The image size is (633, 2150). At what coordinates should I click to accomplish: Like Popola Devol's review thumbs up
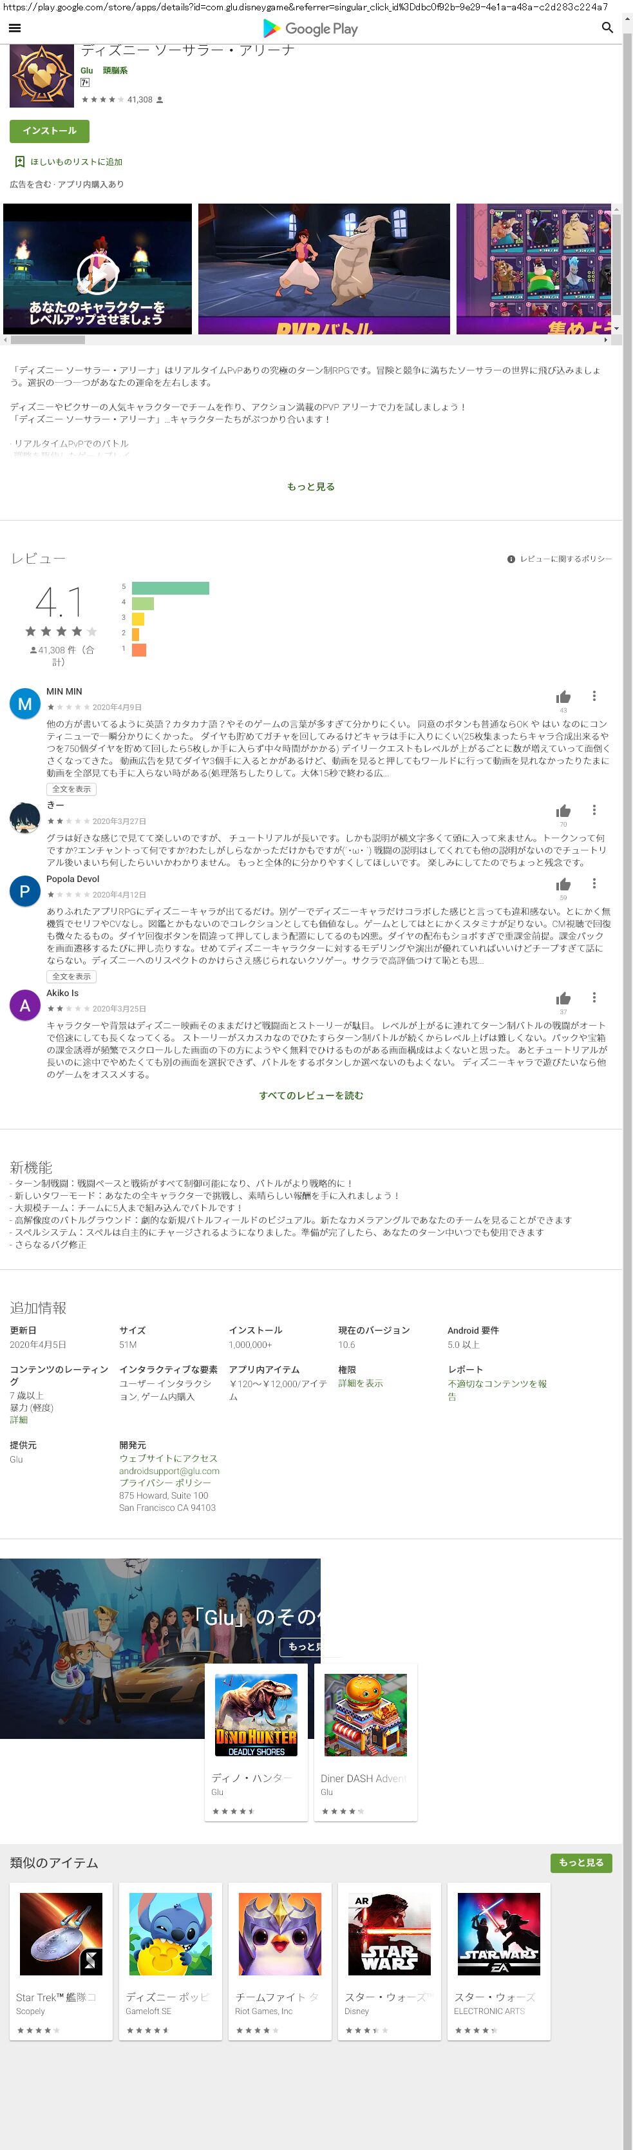(564, 885)
